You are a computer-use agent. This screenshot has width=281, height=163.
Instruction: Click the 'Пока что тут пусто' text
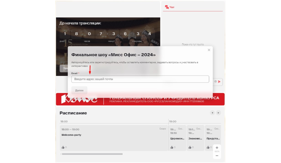pyautogui.click(x=193, y=44)
